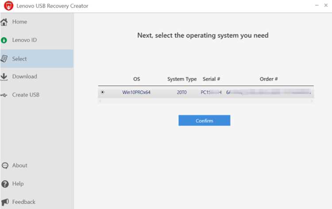332x209 pixels.
Task: Minimize the Recovery Creator window
Action: pos(317,5)
